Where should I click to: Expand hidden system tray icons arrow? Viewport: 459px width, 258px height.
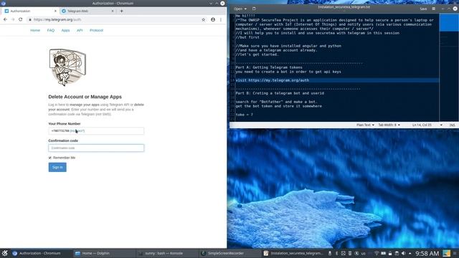tap(410, 253)
